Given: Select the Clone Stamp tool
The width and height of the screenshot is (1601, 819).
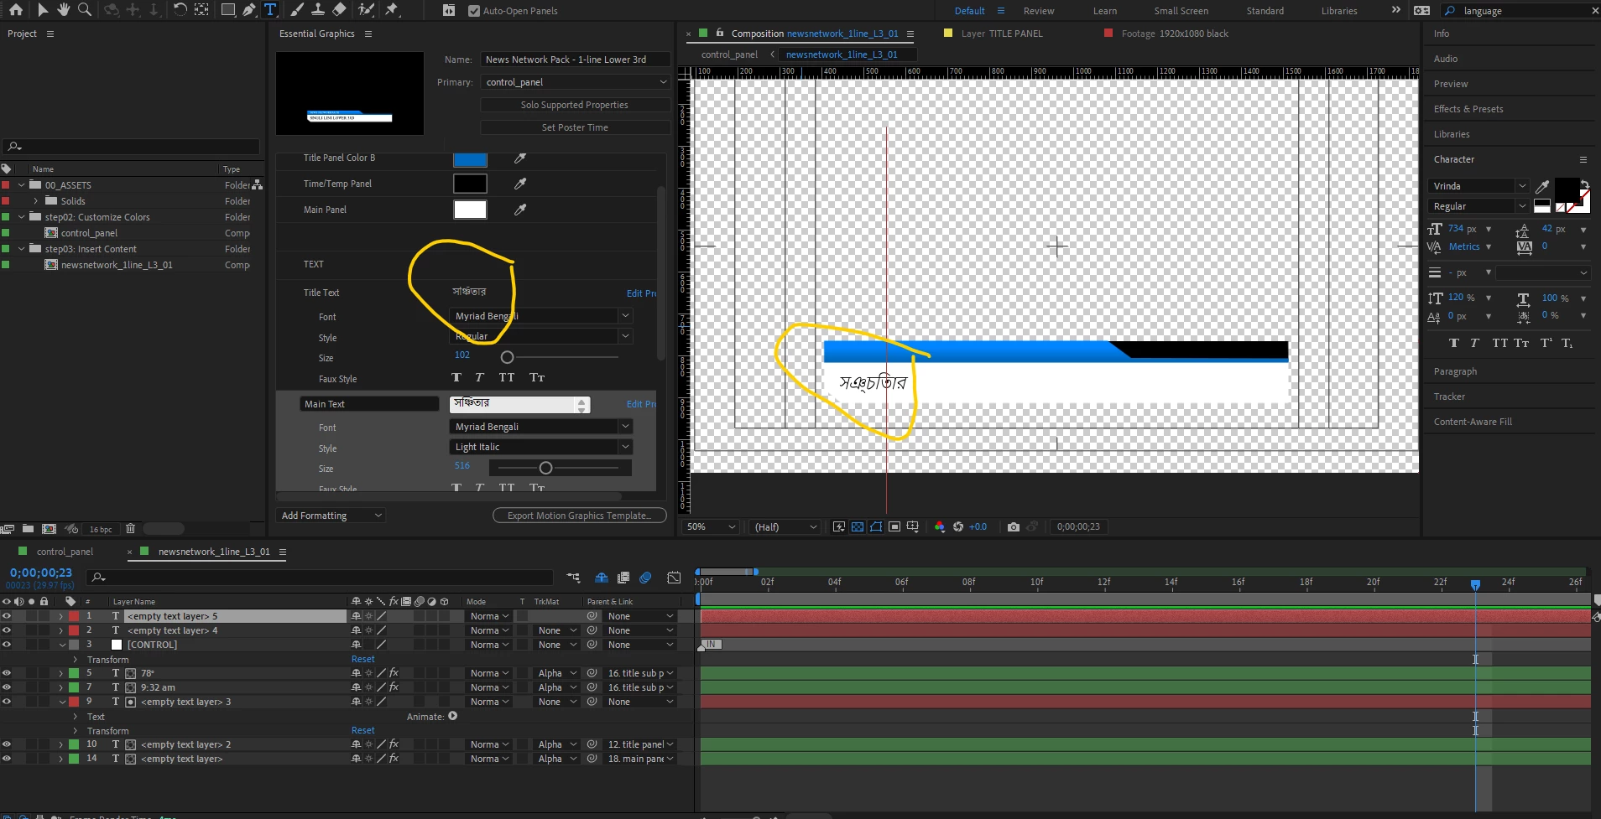Looking at the screenshot, I should click(x=318, y=10).
